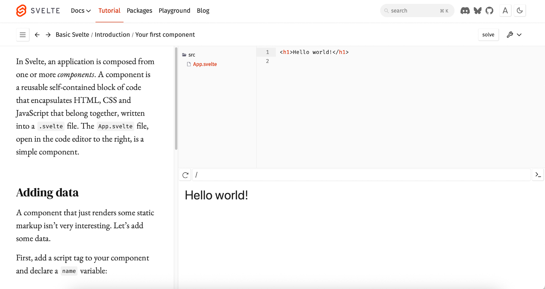Screen dimensions: 545x289
Task: Expand the Docs dropdown menu
Action: pyautogui.click(x=81, y=11)
